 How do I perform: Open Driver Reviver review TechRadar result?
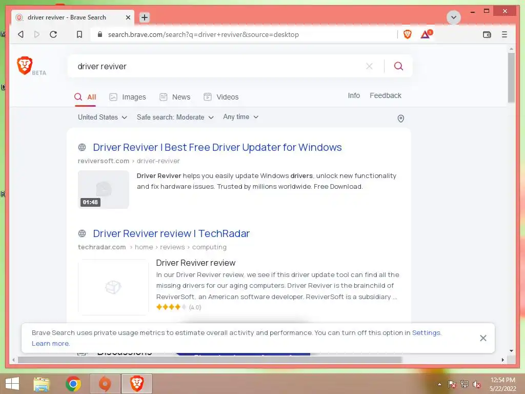(x=171, y=233)
